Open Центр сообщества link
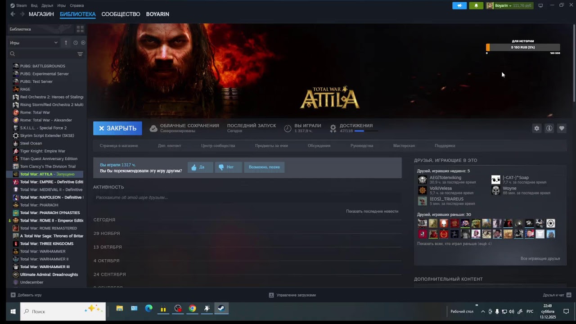 point(218,146)
